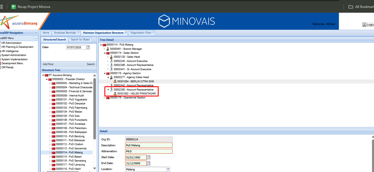Screen dimensions: 374x172
Task: Click the employee icon next to HELEN FRANITASARI
Action: 115,94
